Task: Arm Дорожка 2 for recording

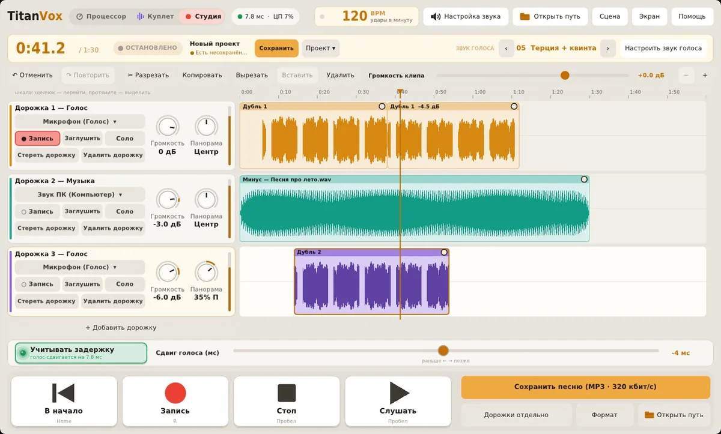Action: click(37, 211)
